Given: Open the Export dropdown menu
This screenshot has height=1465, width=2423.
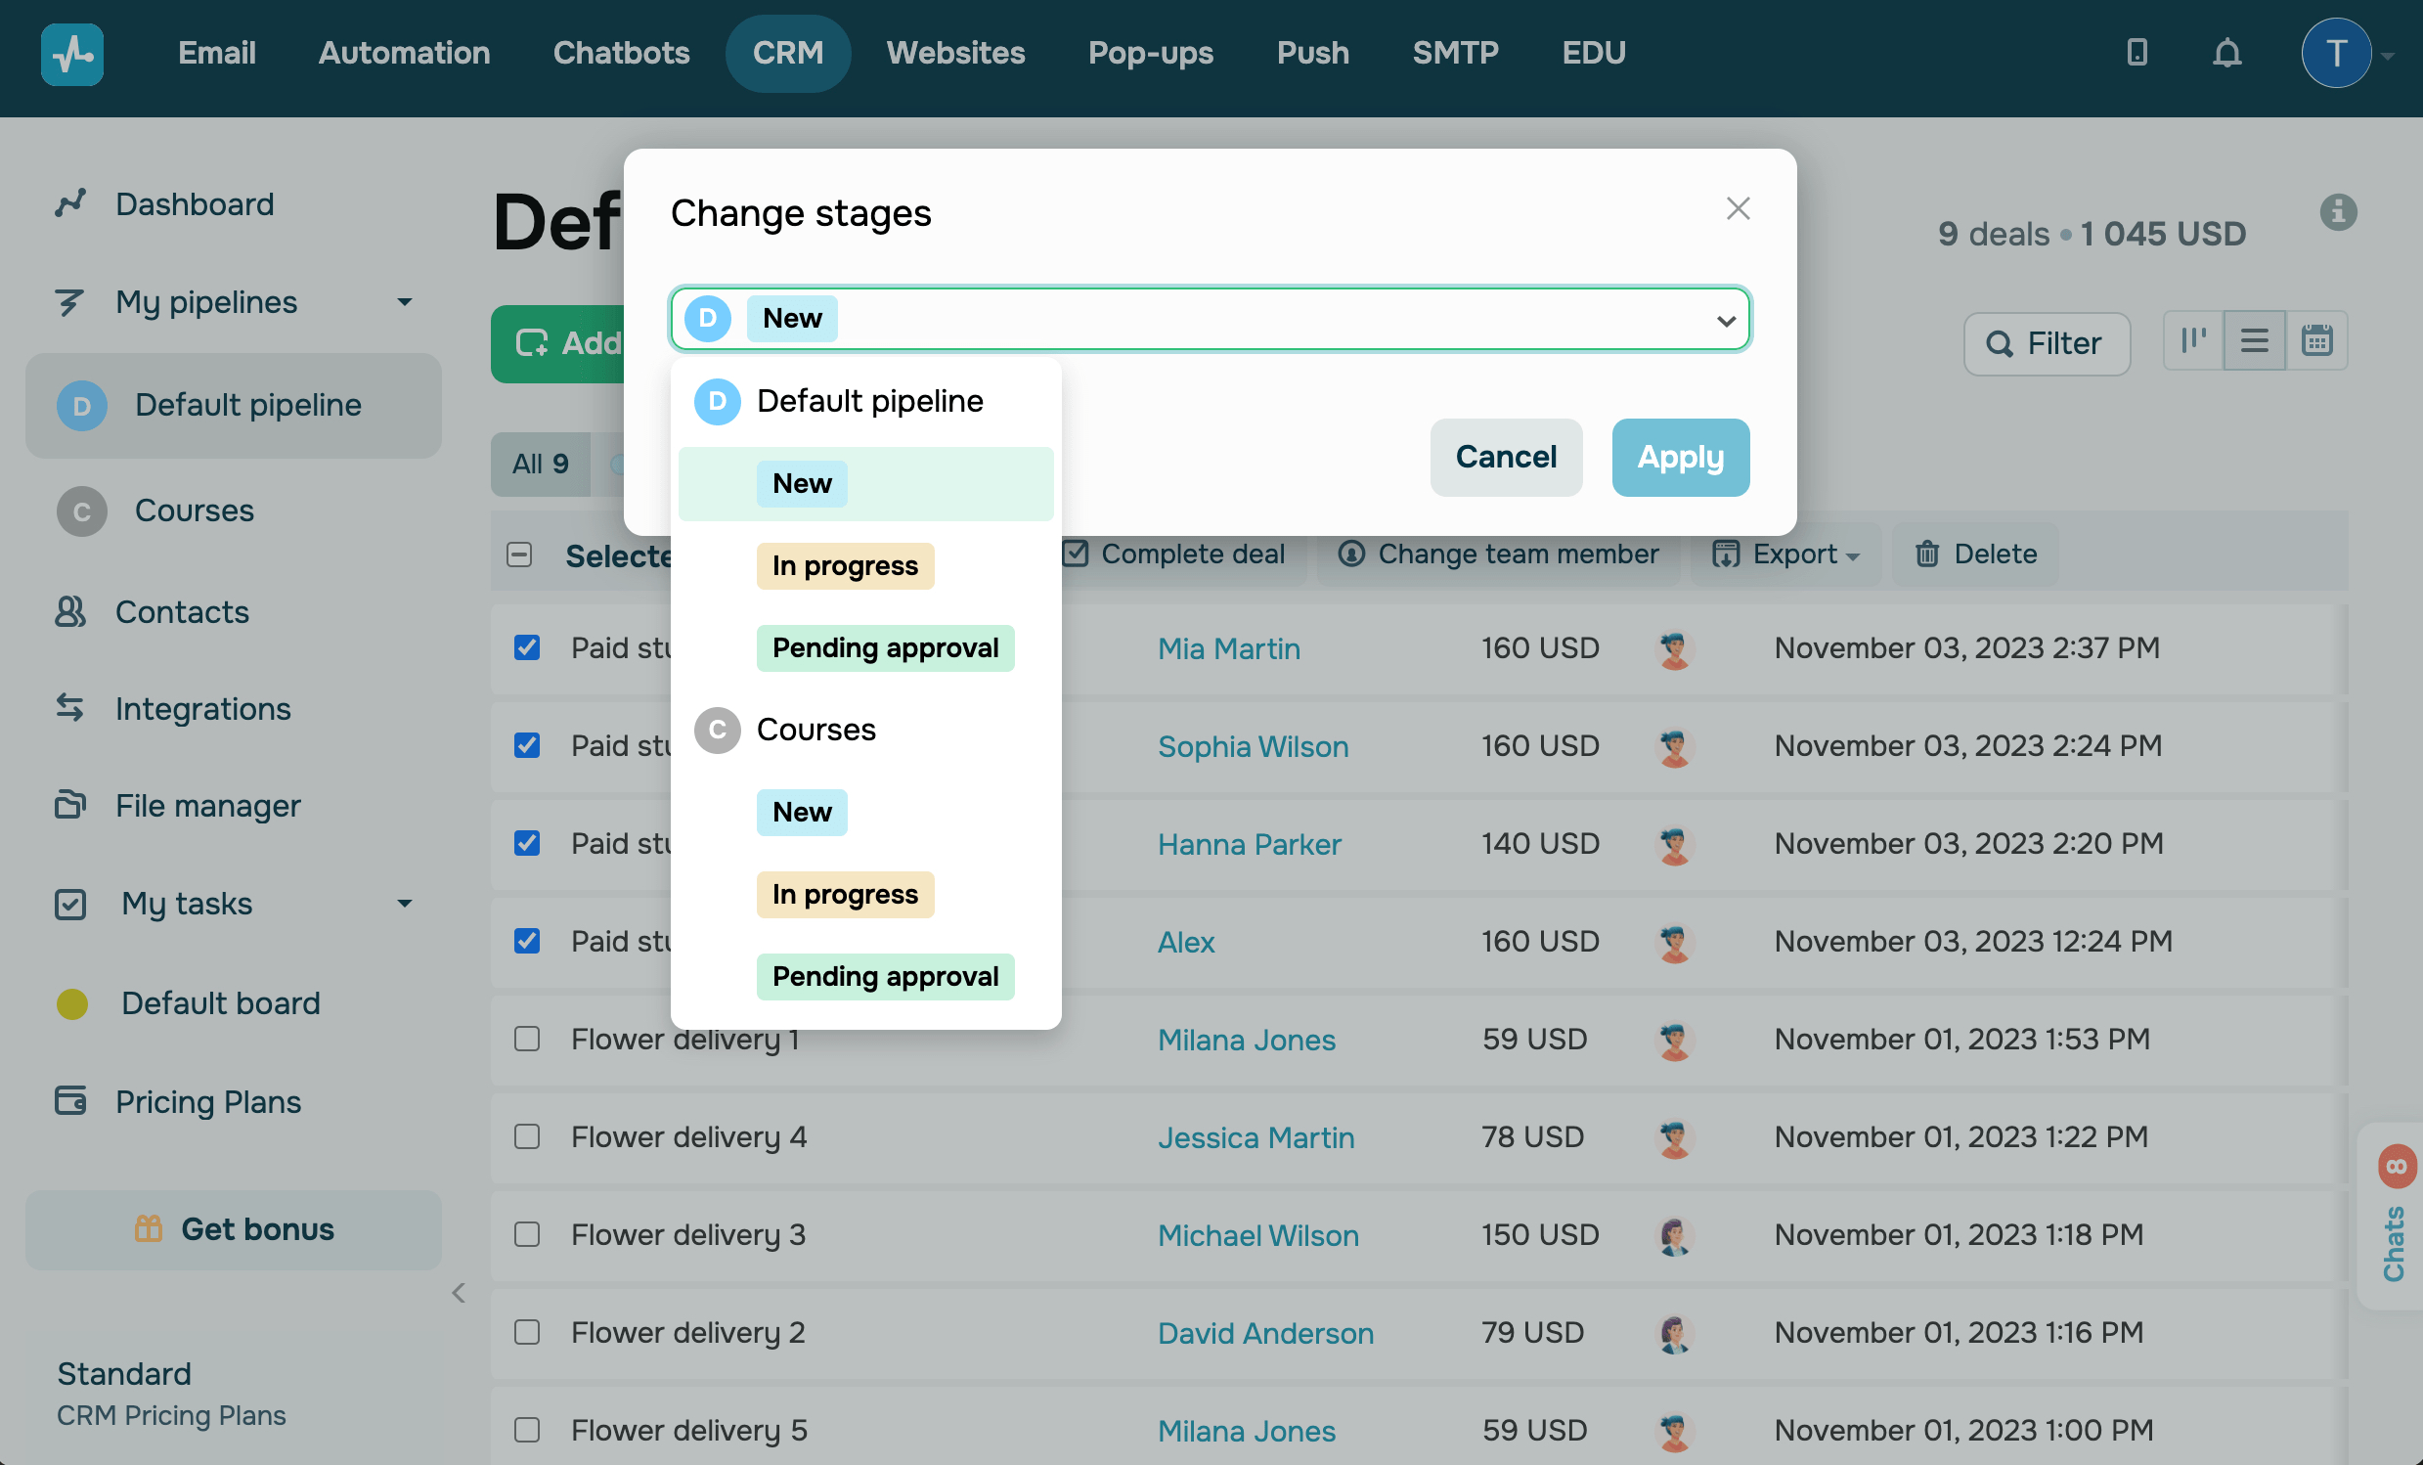Looking at the screenshot, I should coord(1785,555).
